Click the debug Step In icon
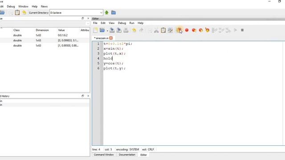Image resolution: width=285 pixels, height=160 pixels. click(x=221, y=30)
